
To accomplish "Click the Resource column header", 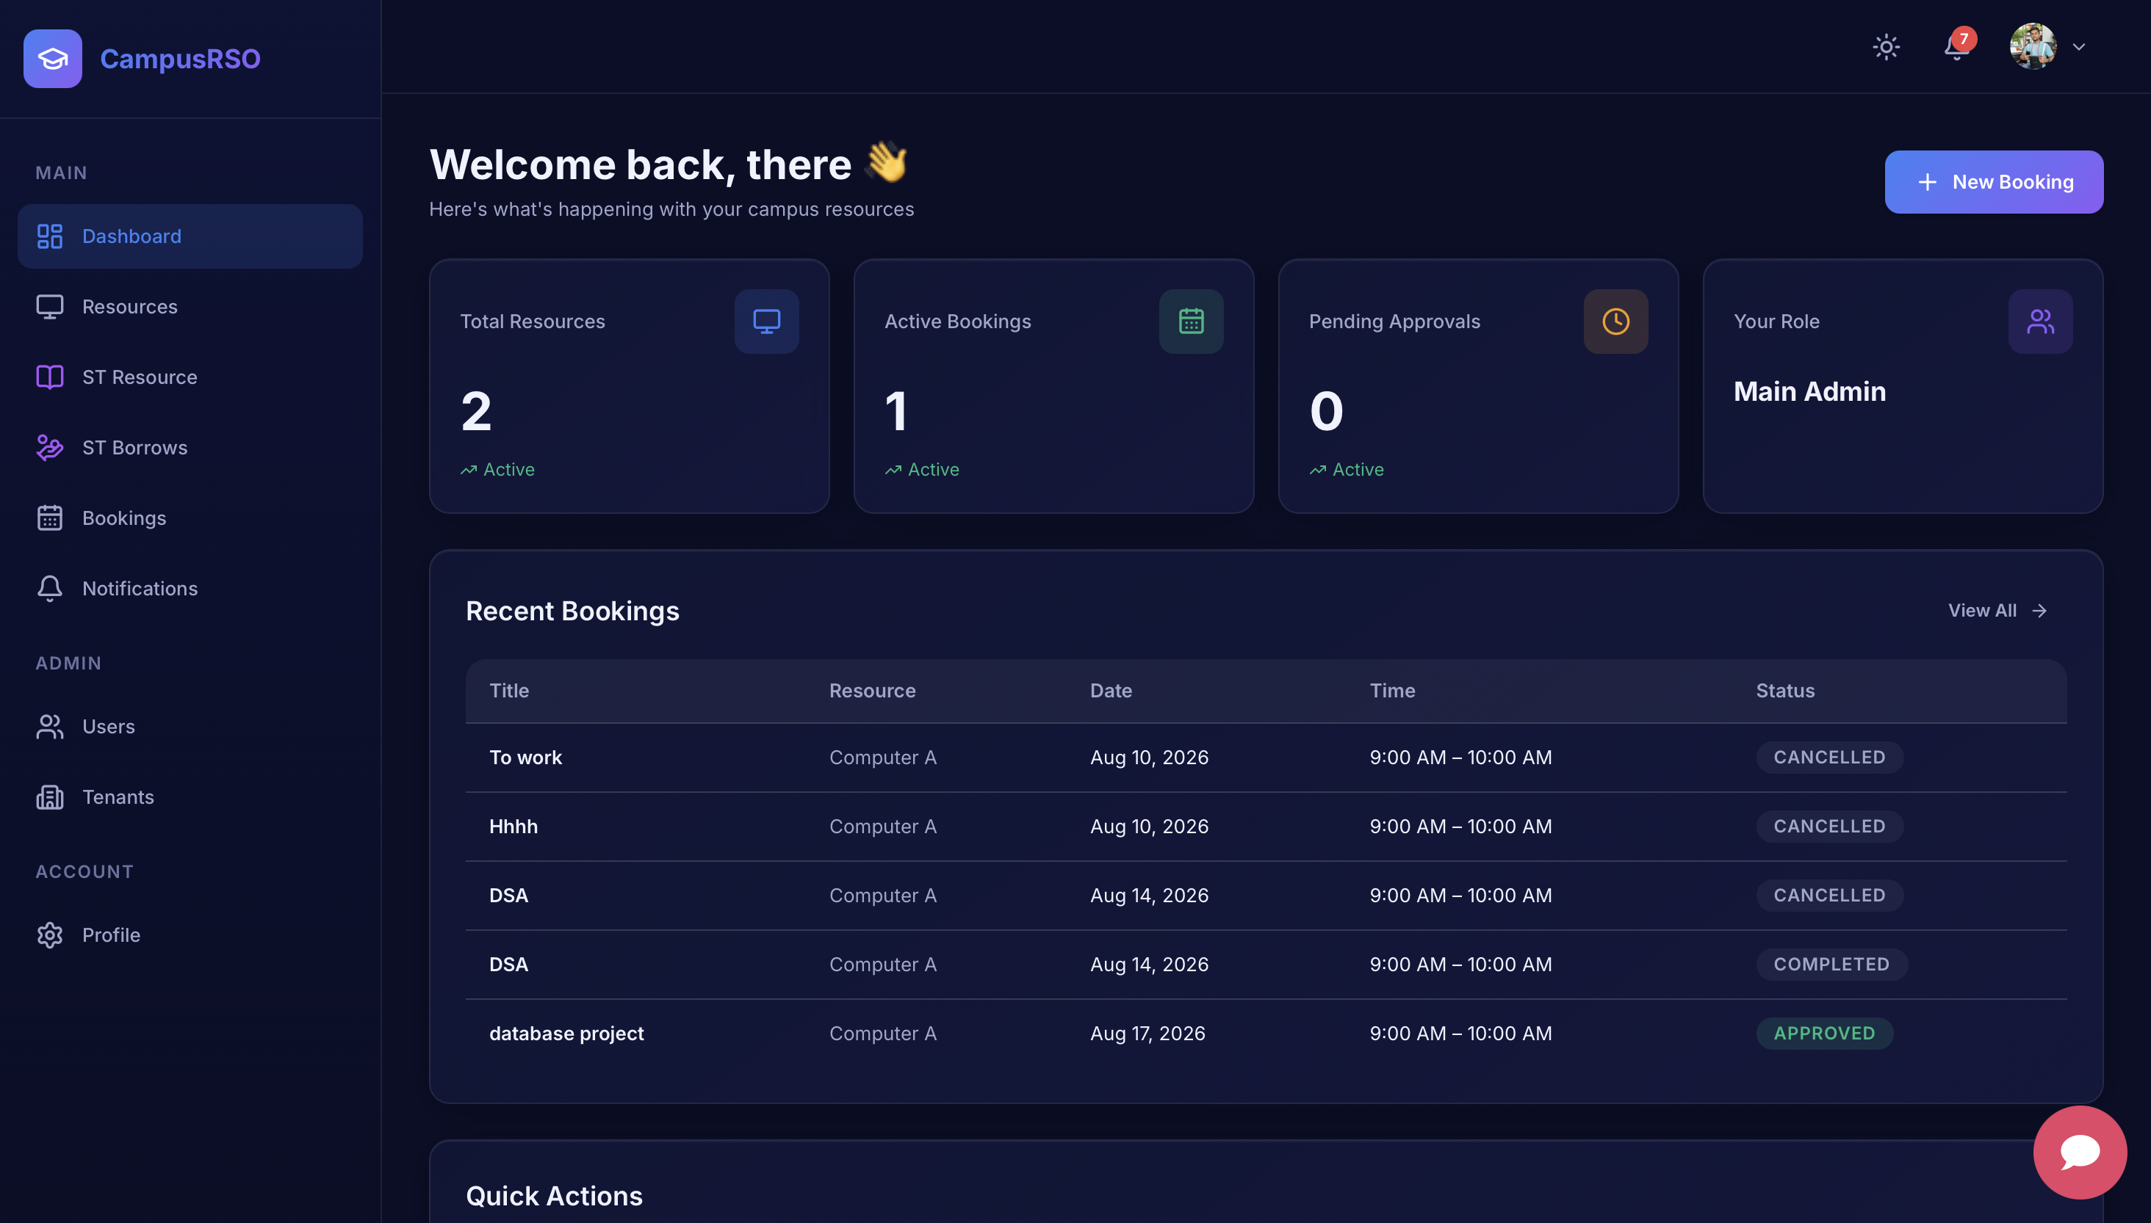I will click(873, 691).
